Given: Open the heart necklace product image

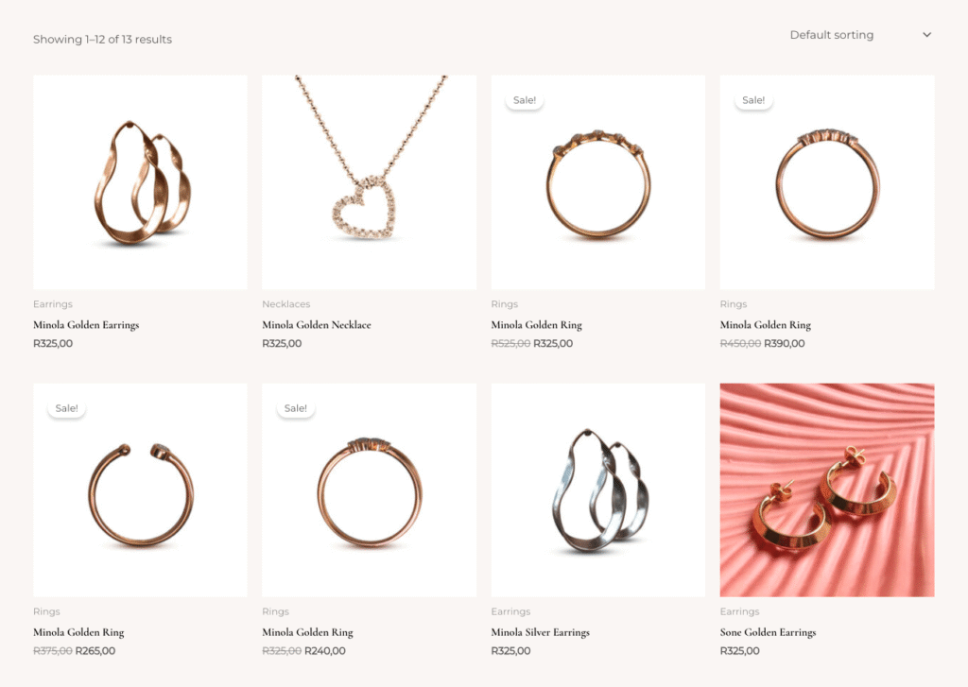Looking at the screenshot, I should [370, 182].
